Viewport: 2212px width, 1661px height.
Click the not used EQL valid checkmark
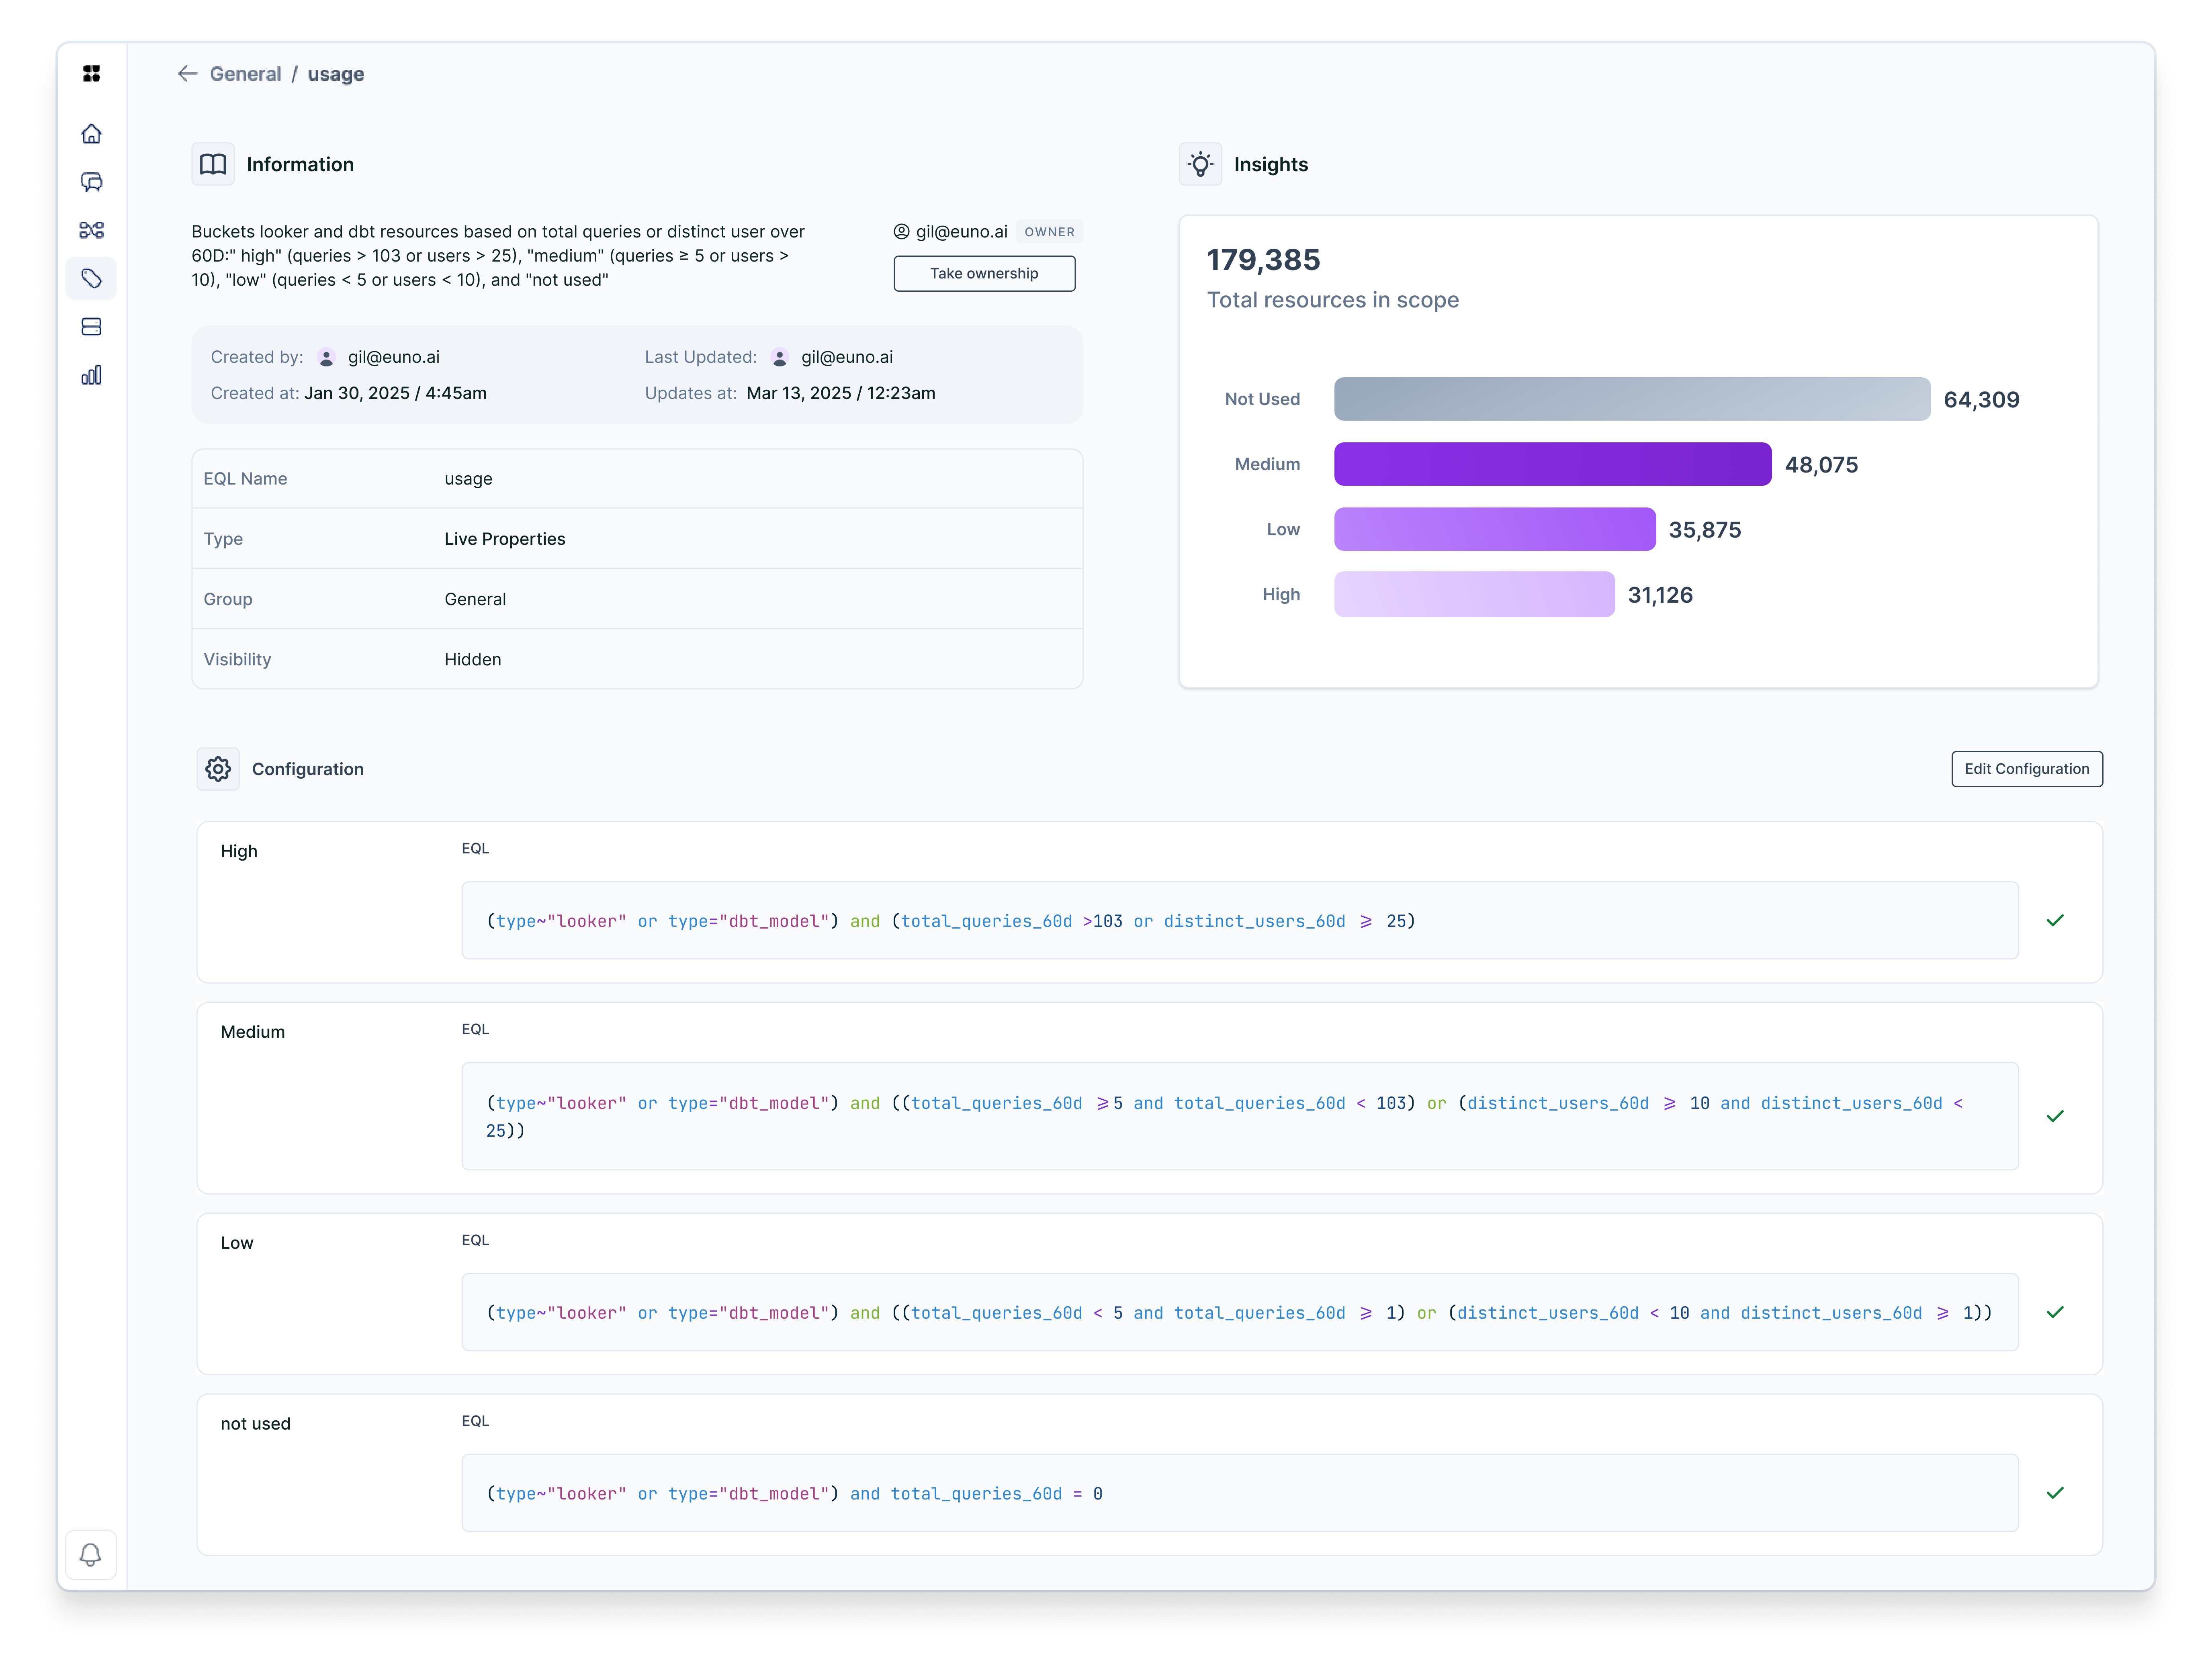[x=2054, y=1493]
